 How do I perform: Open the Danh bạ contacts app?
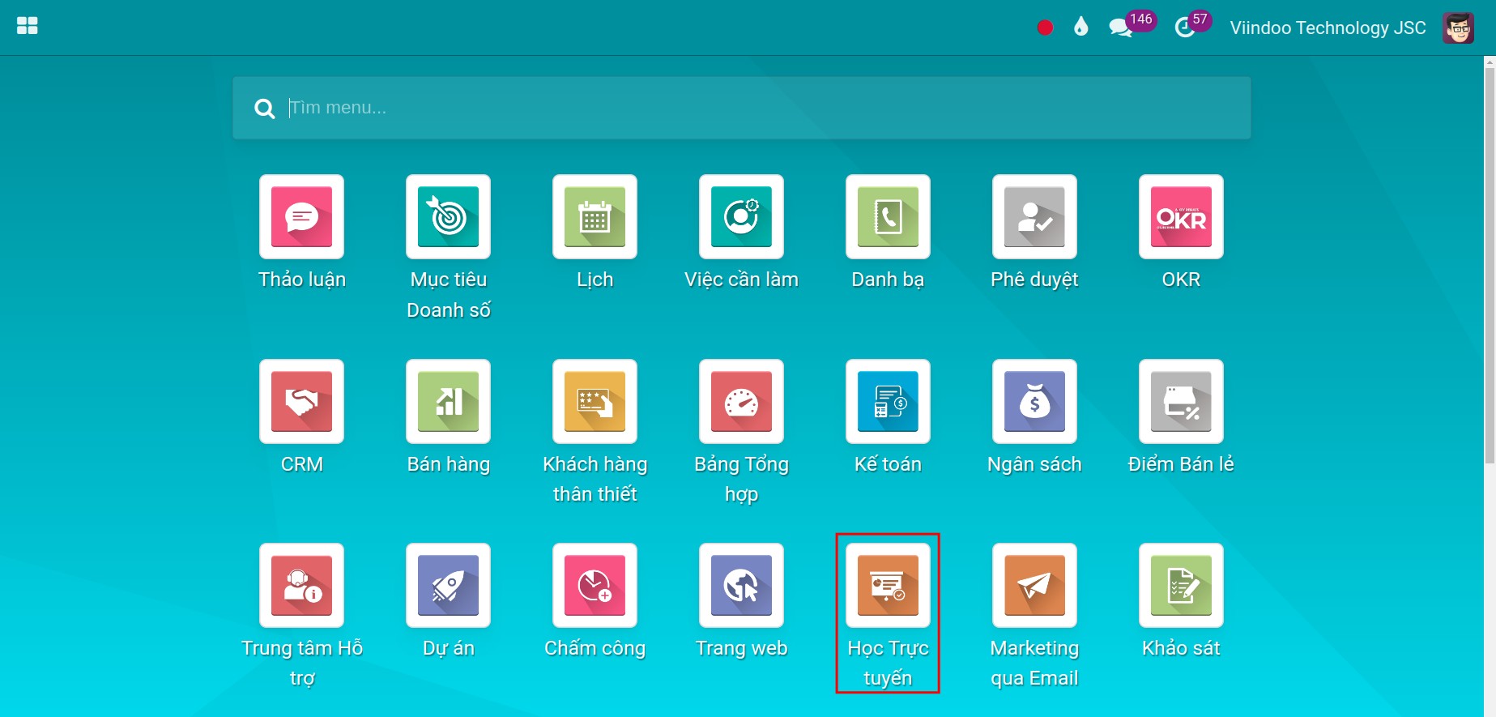click(x=888, y=217)
